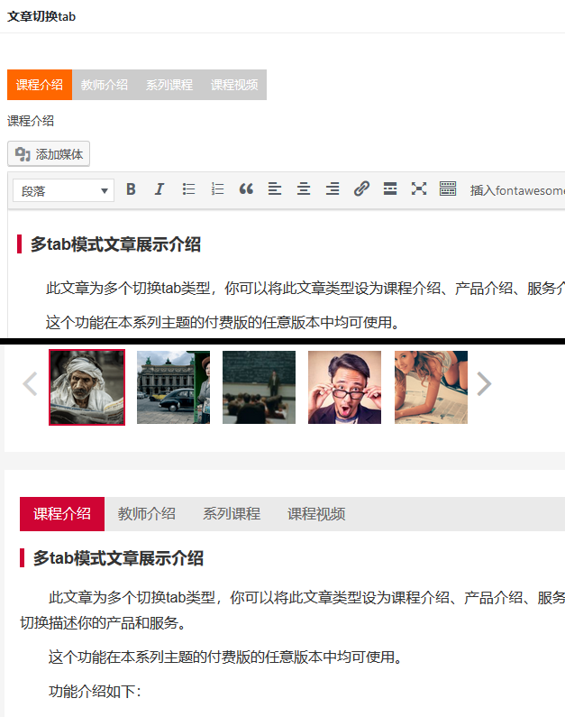The image size is (565, 717).
Task: Click 文章切换tab panel title
Action: point(41,16)
